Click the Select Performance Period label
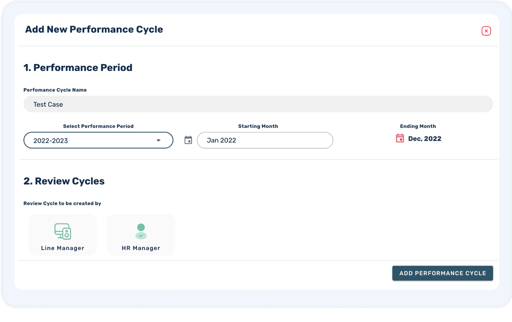The height and width of the screenshot is (322, 512). click(98, 126)
